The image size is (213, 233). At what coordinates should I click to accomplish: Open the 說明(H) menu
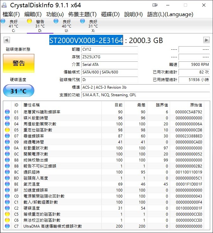pos(133,15)
